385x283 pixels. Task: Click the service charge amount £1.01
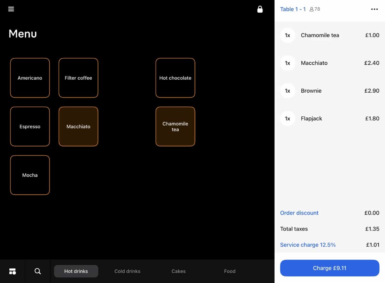(x=373, y=245)
